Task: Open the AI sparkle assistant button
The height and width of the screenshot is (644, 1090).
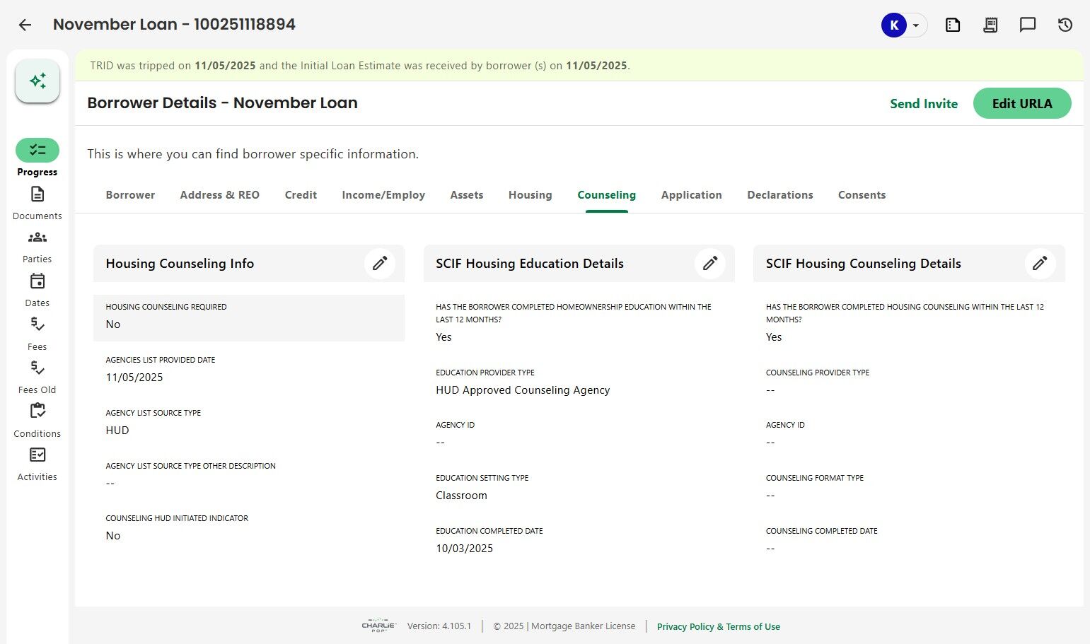Action: 37,81
